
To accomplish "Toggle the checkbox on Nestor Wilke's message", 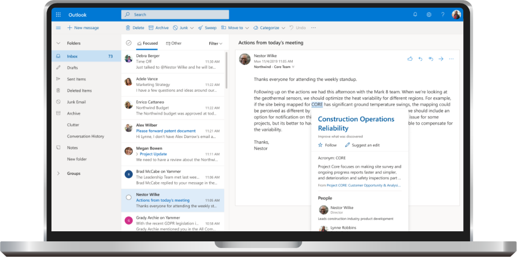I will click(129, 197).
